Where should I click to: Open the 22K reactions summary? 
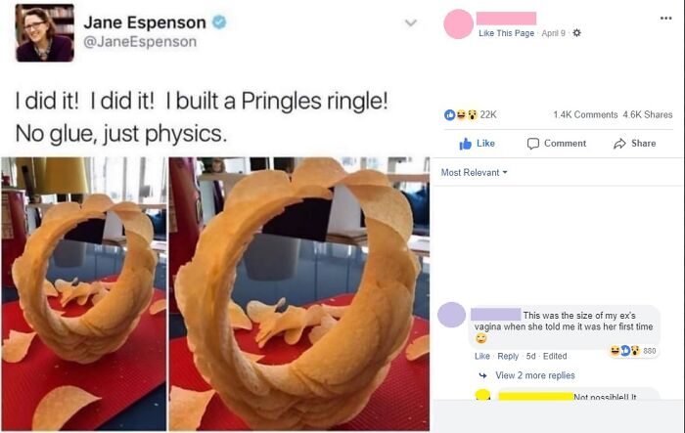click(x=471, y=114)
